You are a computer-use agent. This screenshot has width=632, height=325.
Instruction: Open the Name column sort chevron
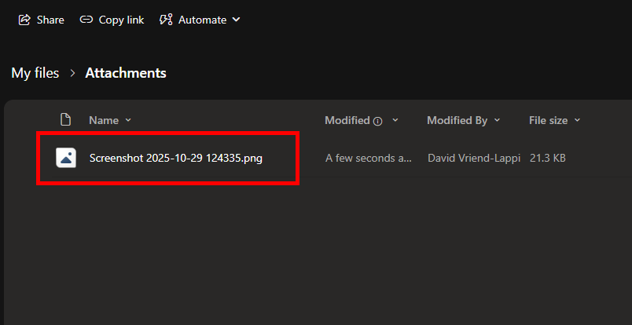(128, 120)
